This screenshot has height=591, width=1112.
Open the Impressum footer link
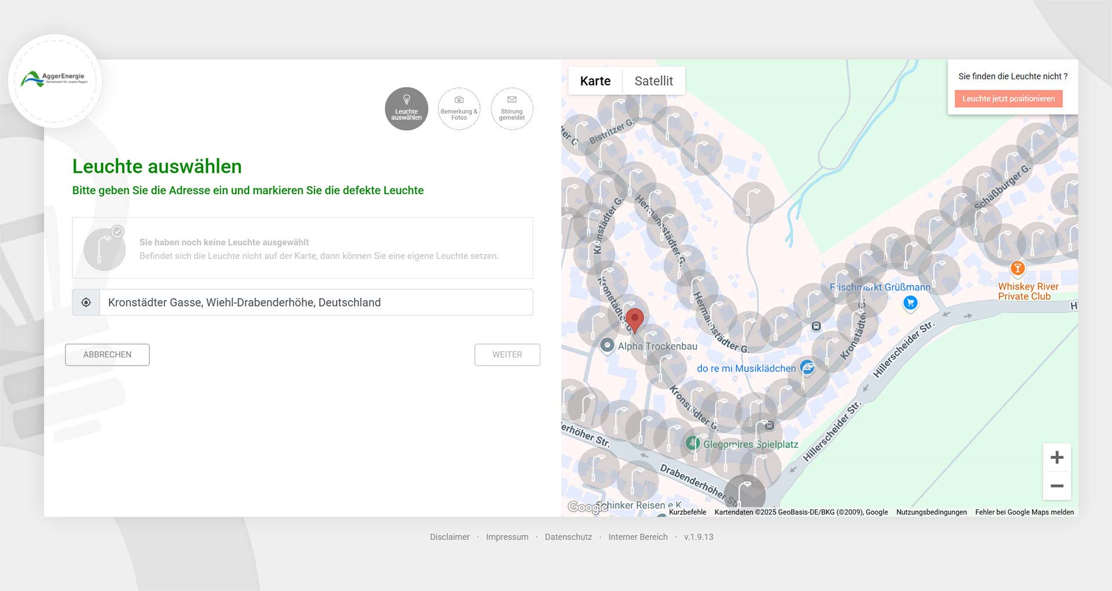(x=507, y=537)
